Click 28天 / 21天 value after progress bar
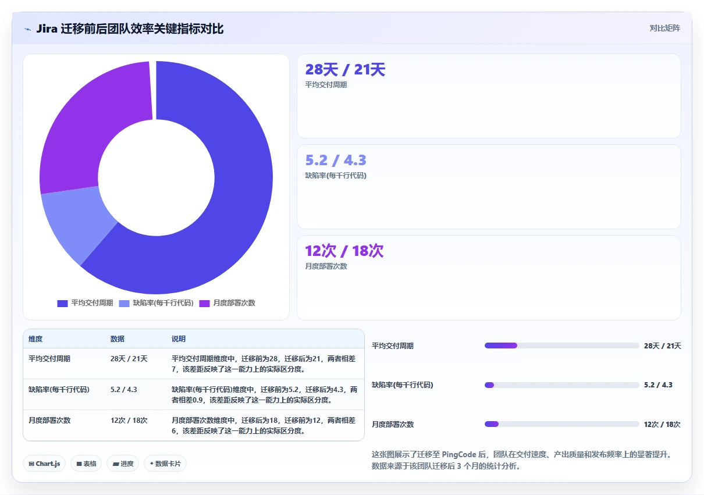Viewport: 704px width, 495px height. tap(663, 346)
